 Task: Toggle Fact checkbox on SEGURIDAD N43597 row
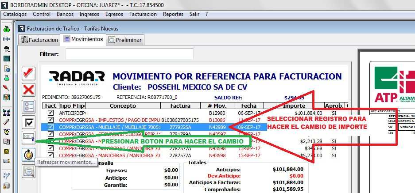click(x=50, y=134)
